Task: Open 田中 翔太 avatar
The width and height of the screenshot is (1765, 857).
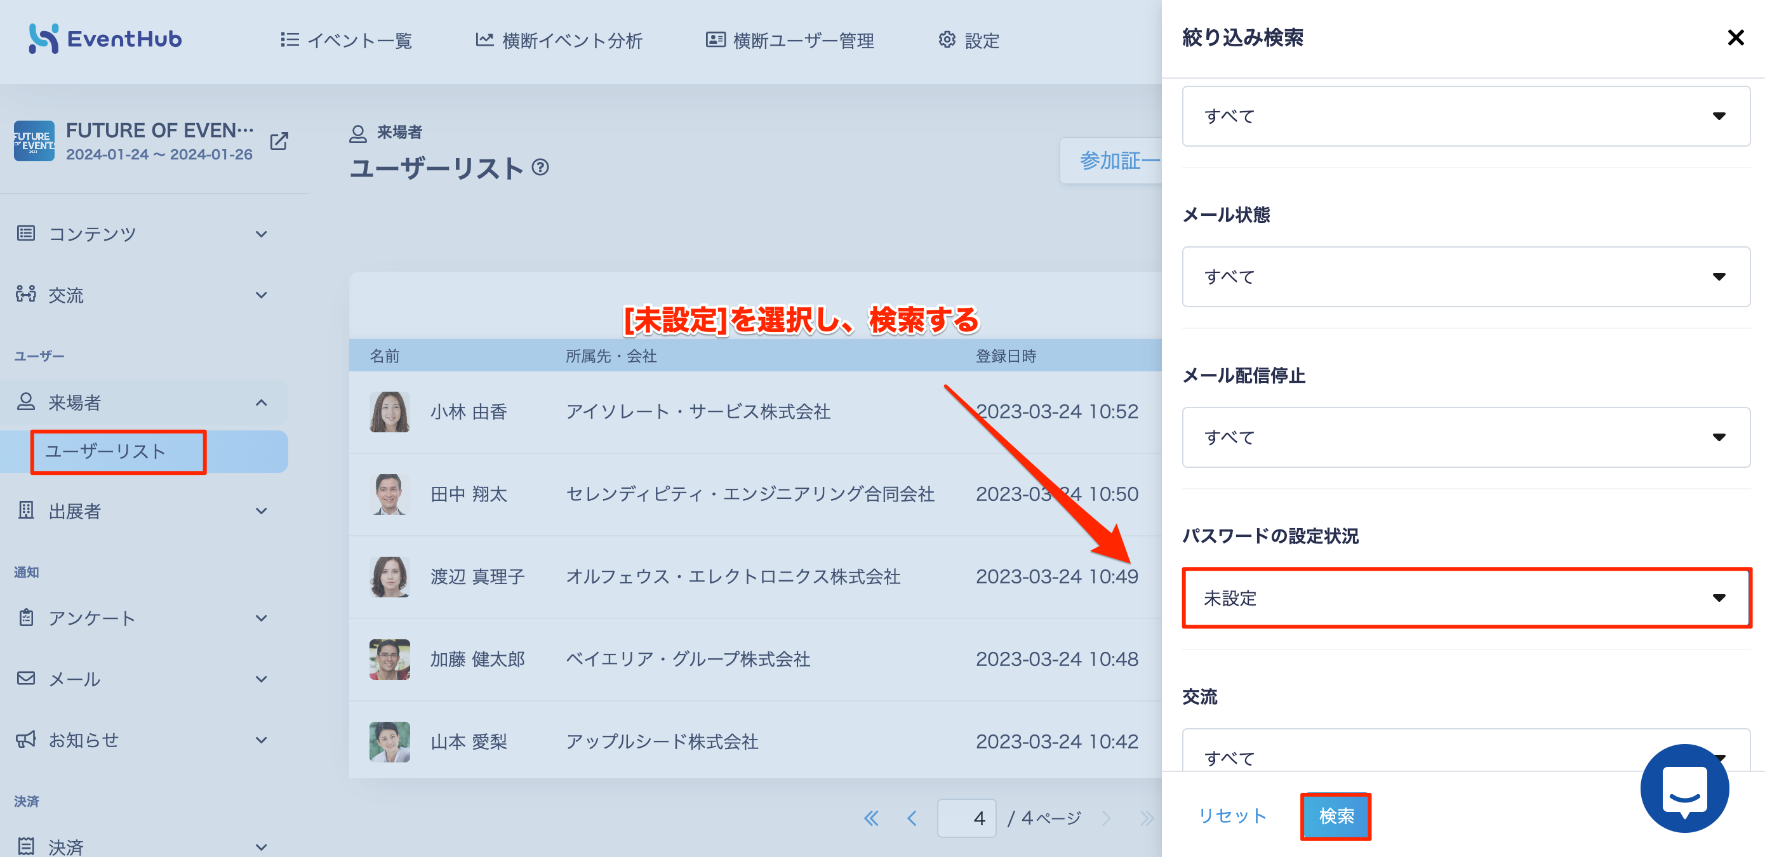Action: click(x=389, y=494)
